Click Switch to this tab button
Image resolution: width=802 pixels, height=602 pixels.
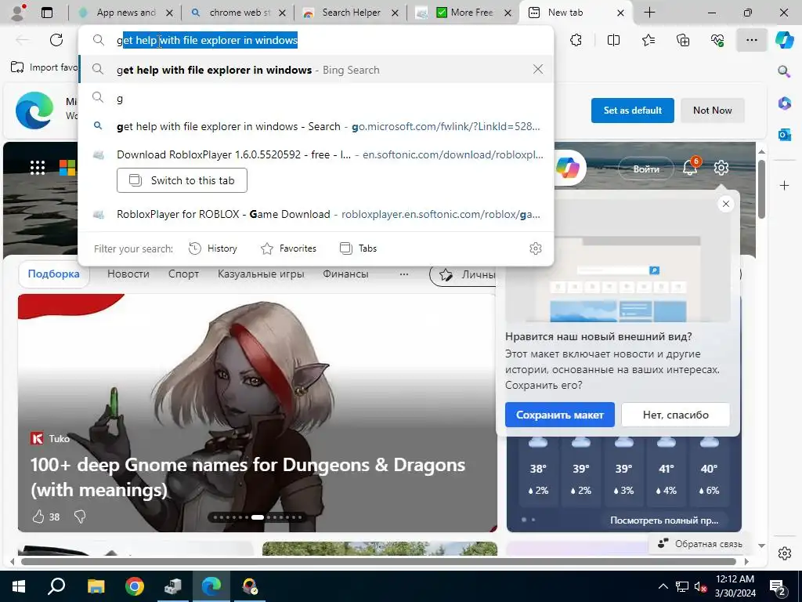[182, 180]
